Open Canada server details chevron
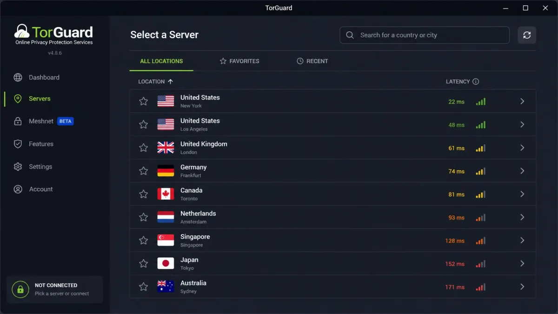The height and width of the screenshot is (314, 558). pyautogui.click(x=522, y=194)
